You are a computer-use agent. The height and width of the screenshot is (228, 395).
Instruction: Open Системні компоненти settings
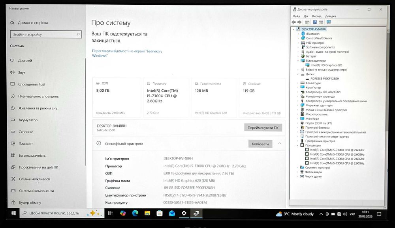pos(36,191)
